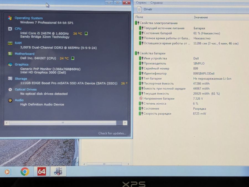
Task: Open the CPU section heading
Action: click(18, 29)
